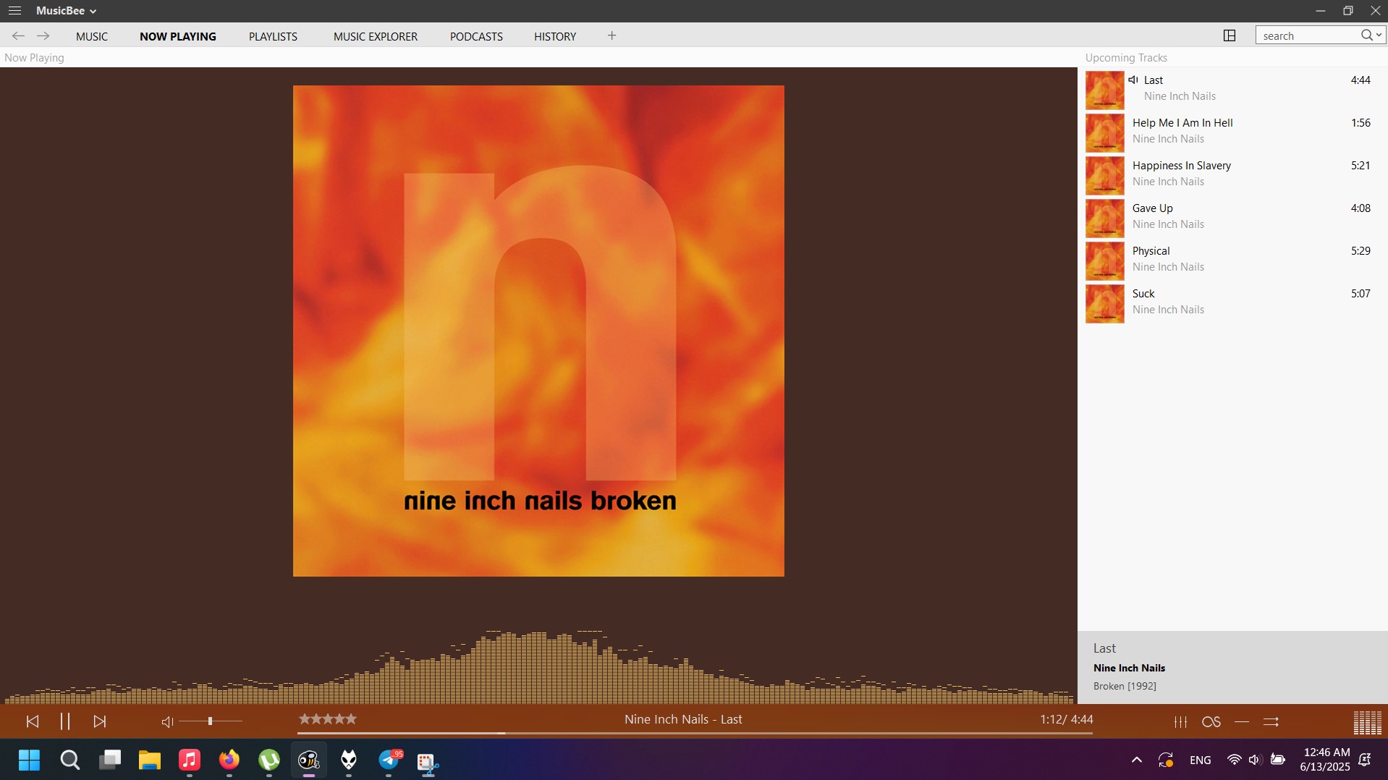Open Apple Music from the taskbar
The width and height of the screenshot is (1388, 780).
pos(190,760)
